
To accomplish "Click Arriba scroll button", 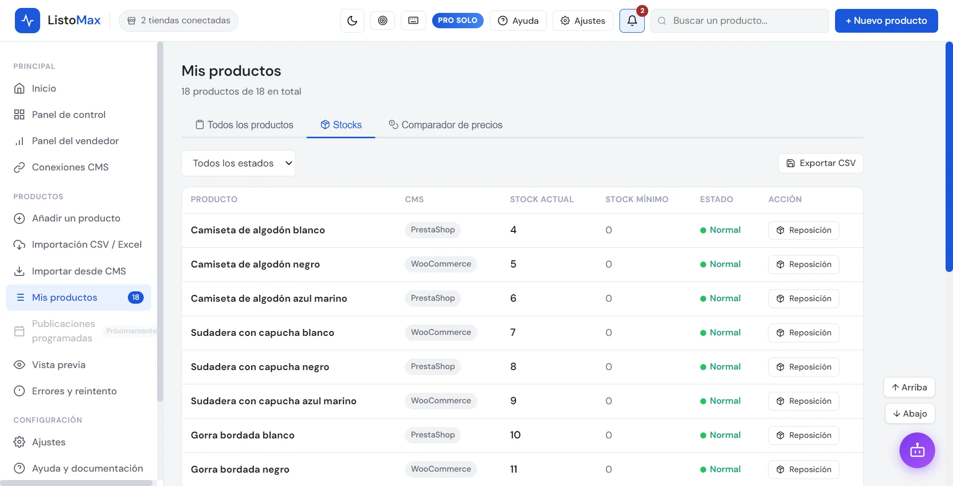I will [909, 387].
